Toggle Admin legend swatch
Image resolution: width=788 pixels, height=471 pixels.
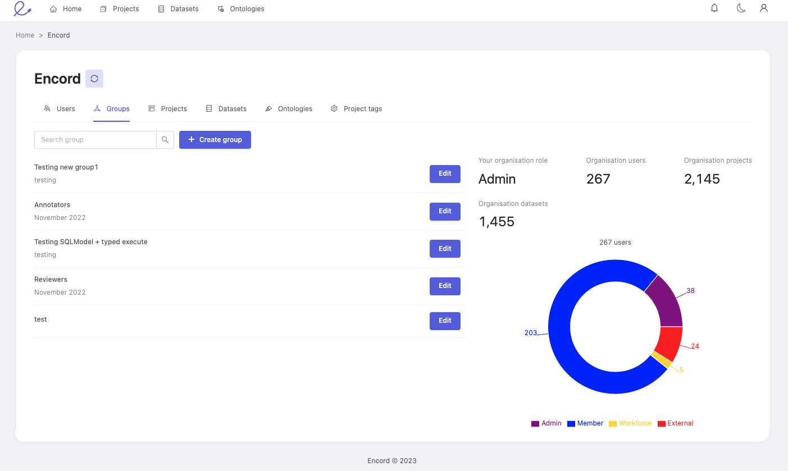pyautogui.click(x=535, y=424)
